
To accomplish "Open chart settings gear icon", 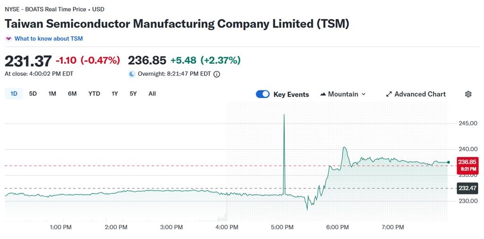I will (x=468, y=94).
